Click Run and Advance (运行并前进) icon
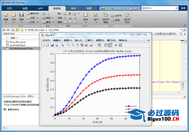 [106, 15]
